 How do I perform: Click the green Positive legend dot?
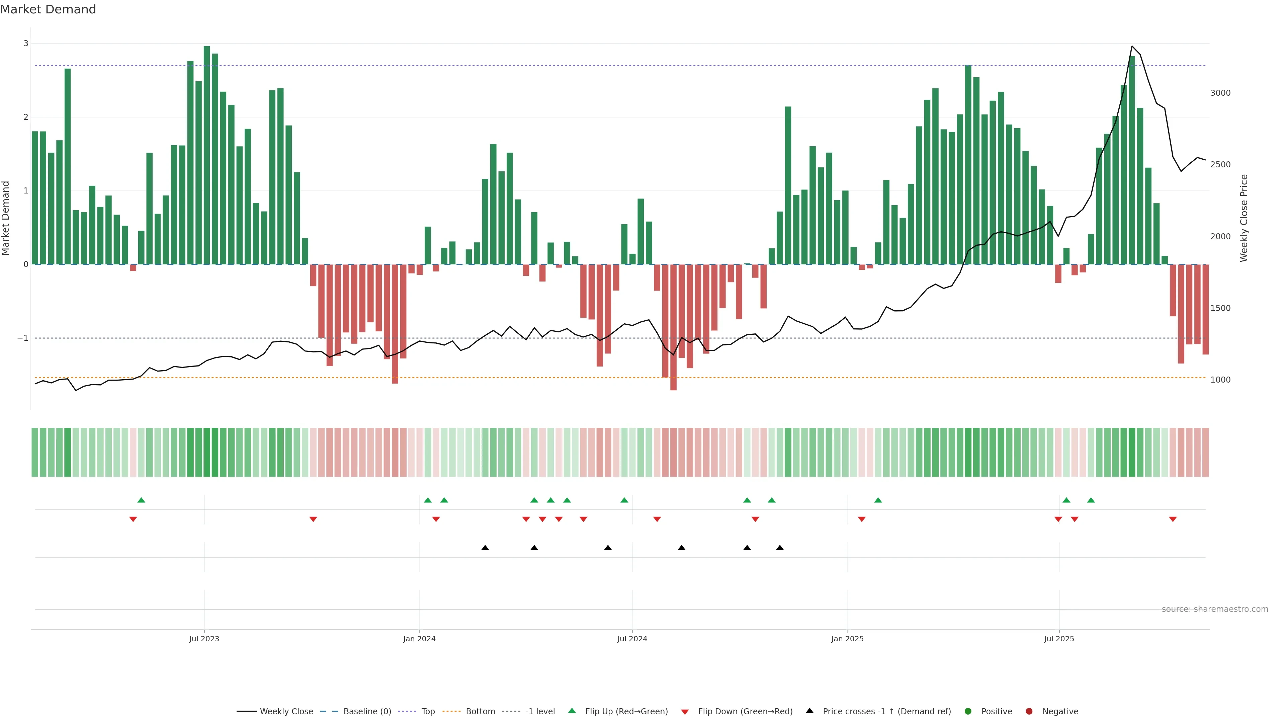click(968, 711)
